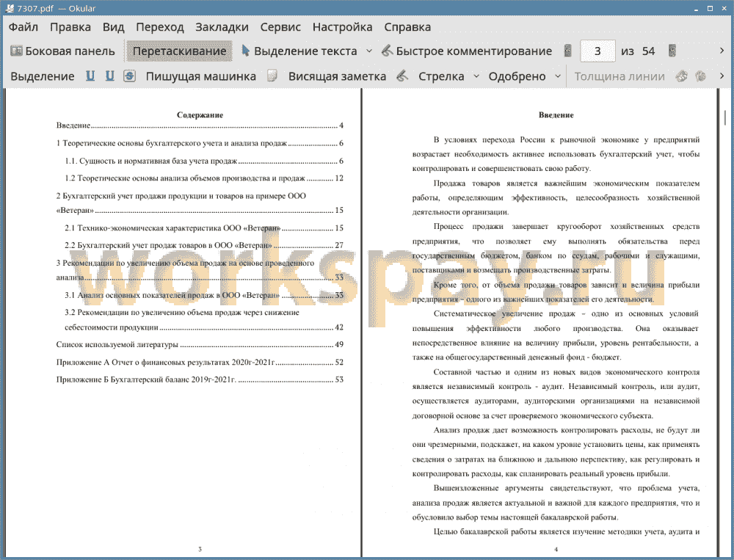Go to next page icon

click(x=672, y=51)
